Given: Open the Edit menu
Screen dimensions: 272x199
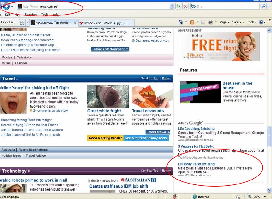Looking at the screenshot, I should pos(7,15).
